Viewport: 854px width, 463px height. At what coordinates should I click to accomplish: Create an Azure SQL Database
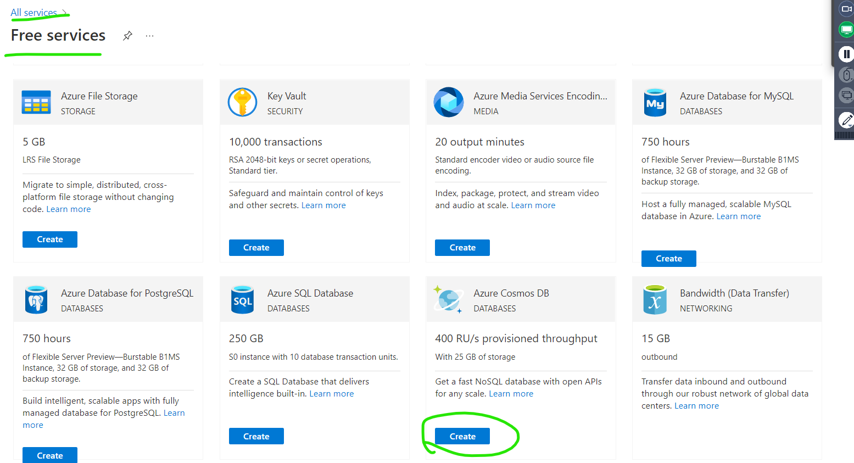click(256, 436)
